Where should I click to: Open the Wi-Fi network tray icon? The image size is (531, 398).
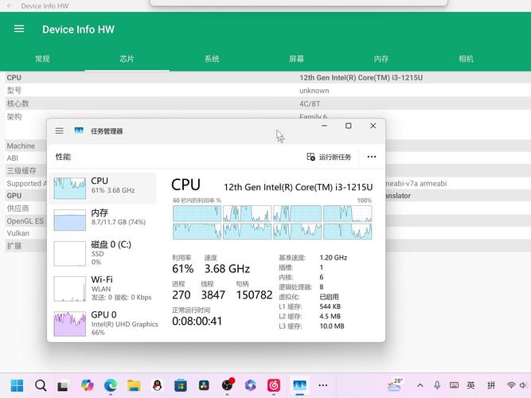pyautogui.click(x=511, y=385)
